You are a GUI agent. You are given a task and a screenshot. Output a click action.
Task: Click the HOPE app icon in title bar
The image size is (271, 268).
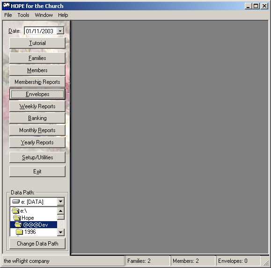click(7, 5)
